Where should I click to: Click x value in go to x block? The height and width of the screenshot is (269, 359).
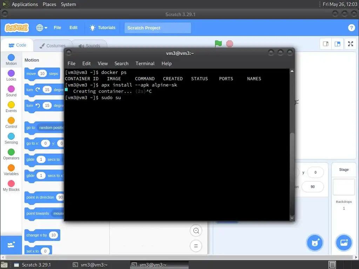click(45, 143)
